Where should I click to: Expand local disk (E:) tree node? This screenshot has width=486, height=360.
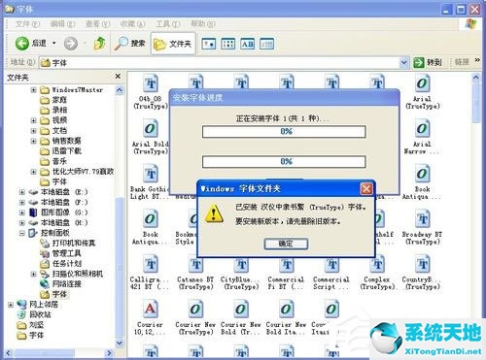(x=21, y=192)
